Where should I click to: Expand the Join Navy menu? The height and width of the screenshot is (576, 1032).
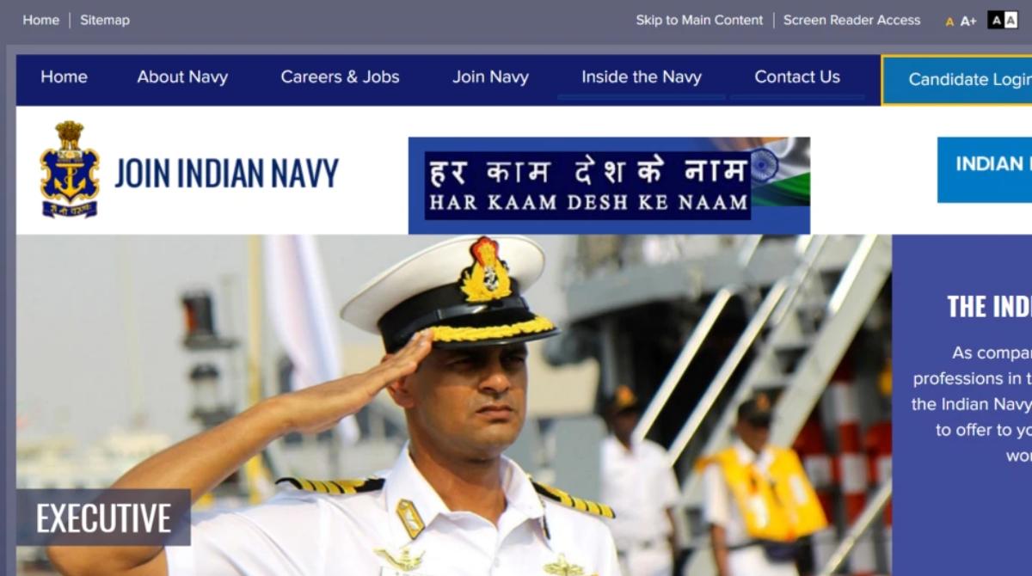[490, 77]
